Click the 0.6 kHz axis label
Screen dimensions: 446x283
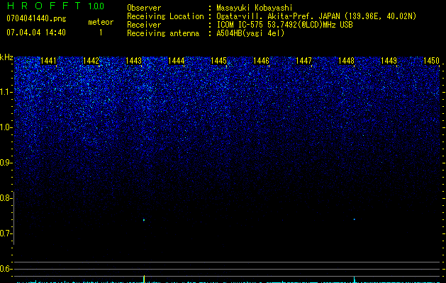click(x=6, y=269)
